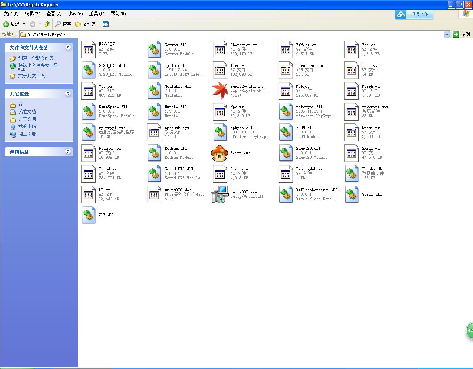Viewport: 473px width, 369px height.
Task: Open the Views dropdown in toolbar
Action: (107, 24)
